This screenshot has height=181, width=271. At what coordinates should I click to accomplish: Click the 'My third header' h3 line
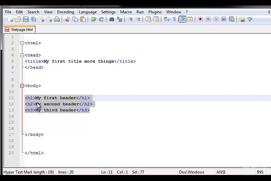[57, 110]
